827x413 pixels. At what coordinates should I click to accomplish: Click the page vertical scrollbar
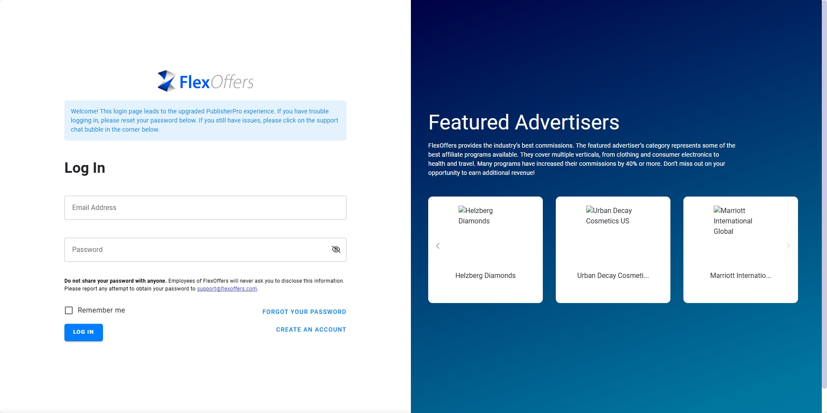click(x=824, y=195)
